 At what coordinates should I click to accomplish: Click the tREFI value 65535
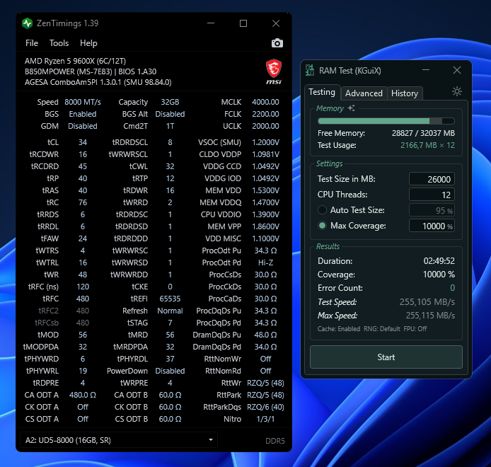(170, 299)
